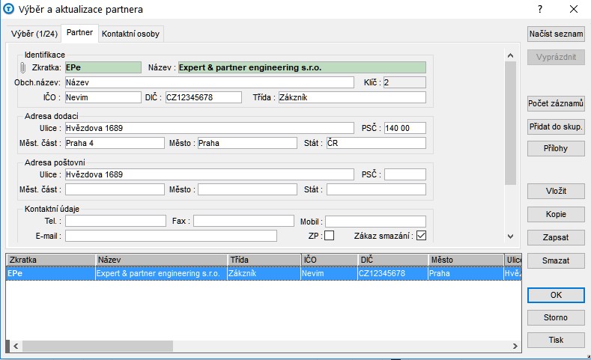Sort by the Třída column header
Screen dimensions: 591x360
(x=264, y=260)
